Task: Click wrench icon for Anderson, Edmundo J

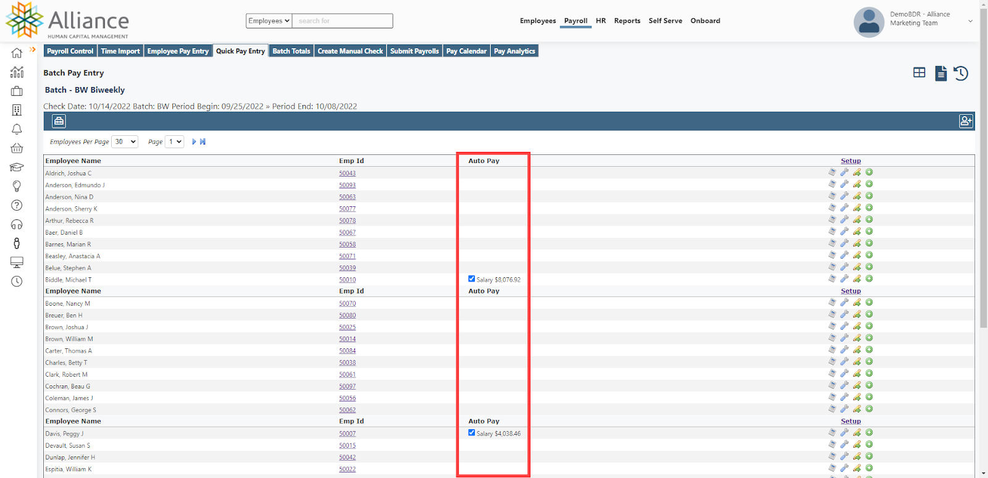Action: (844, 184)
